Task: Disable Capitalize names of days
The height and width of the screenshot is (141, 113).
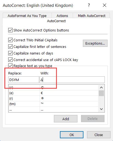Action: click(x=10, y=53)
